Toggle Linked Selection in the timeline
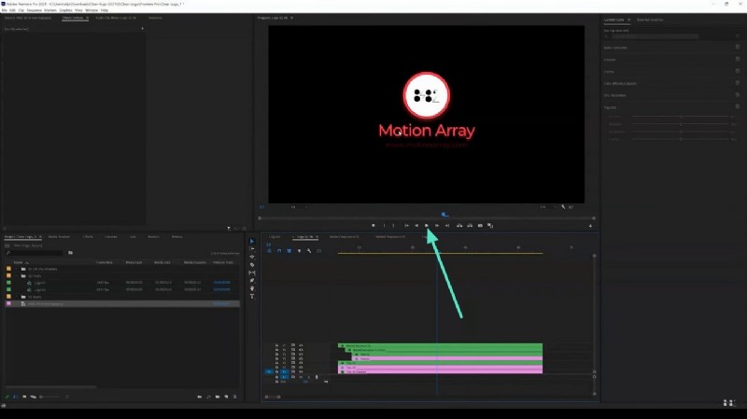This screenshot has height=419, width=747. (x=289, y=251)
